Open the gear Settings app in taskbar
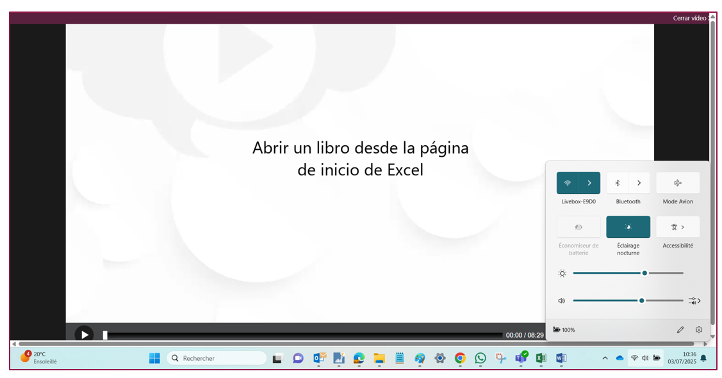The width and height of the screenshot is (722, 378). coord(439,358)
